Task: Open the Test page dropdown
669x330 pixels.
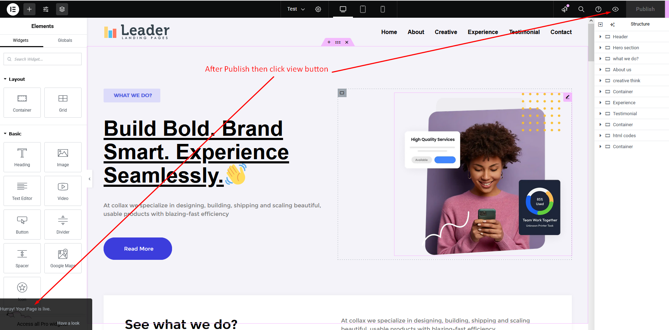Action: coord(296,9)
